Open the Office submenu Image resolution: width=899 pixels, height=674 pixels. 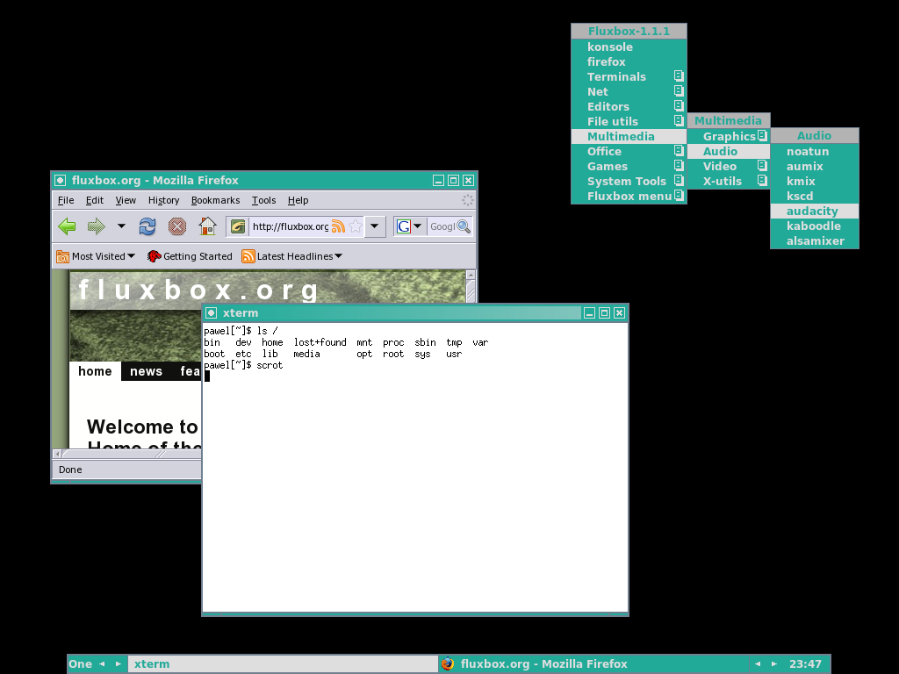tap(629, 151)
